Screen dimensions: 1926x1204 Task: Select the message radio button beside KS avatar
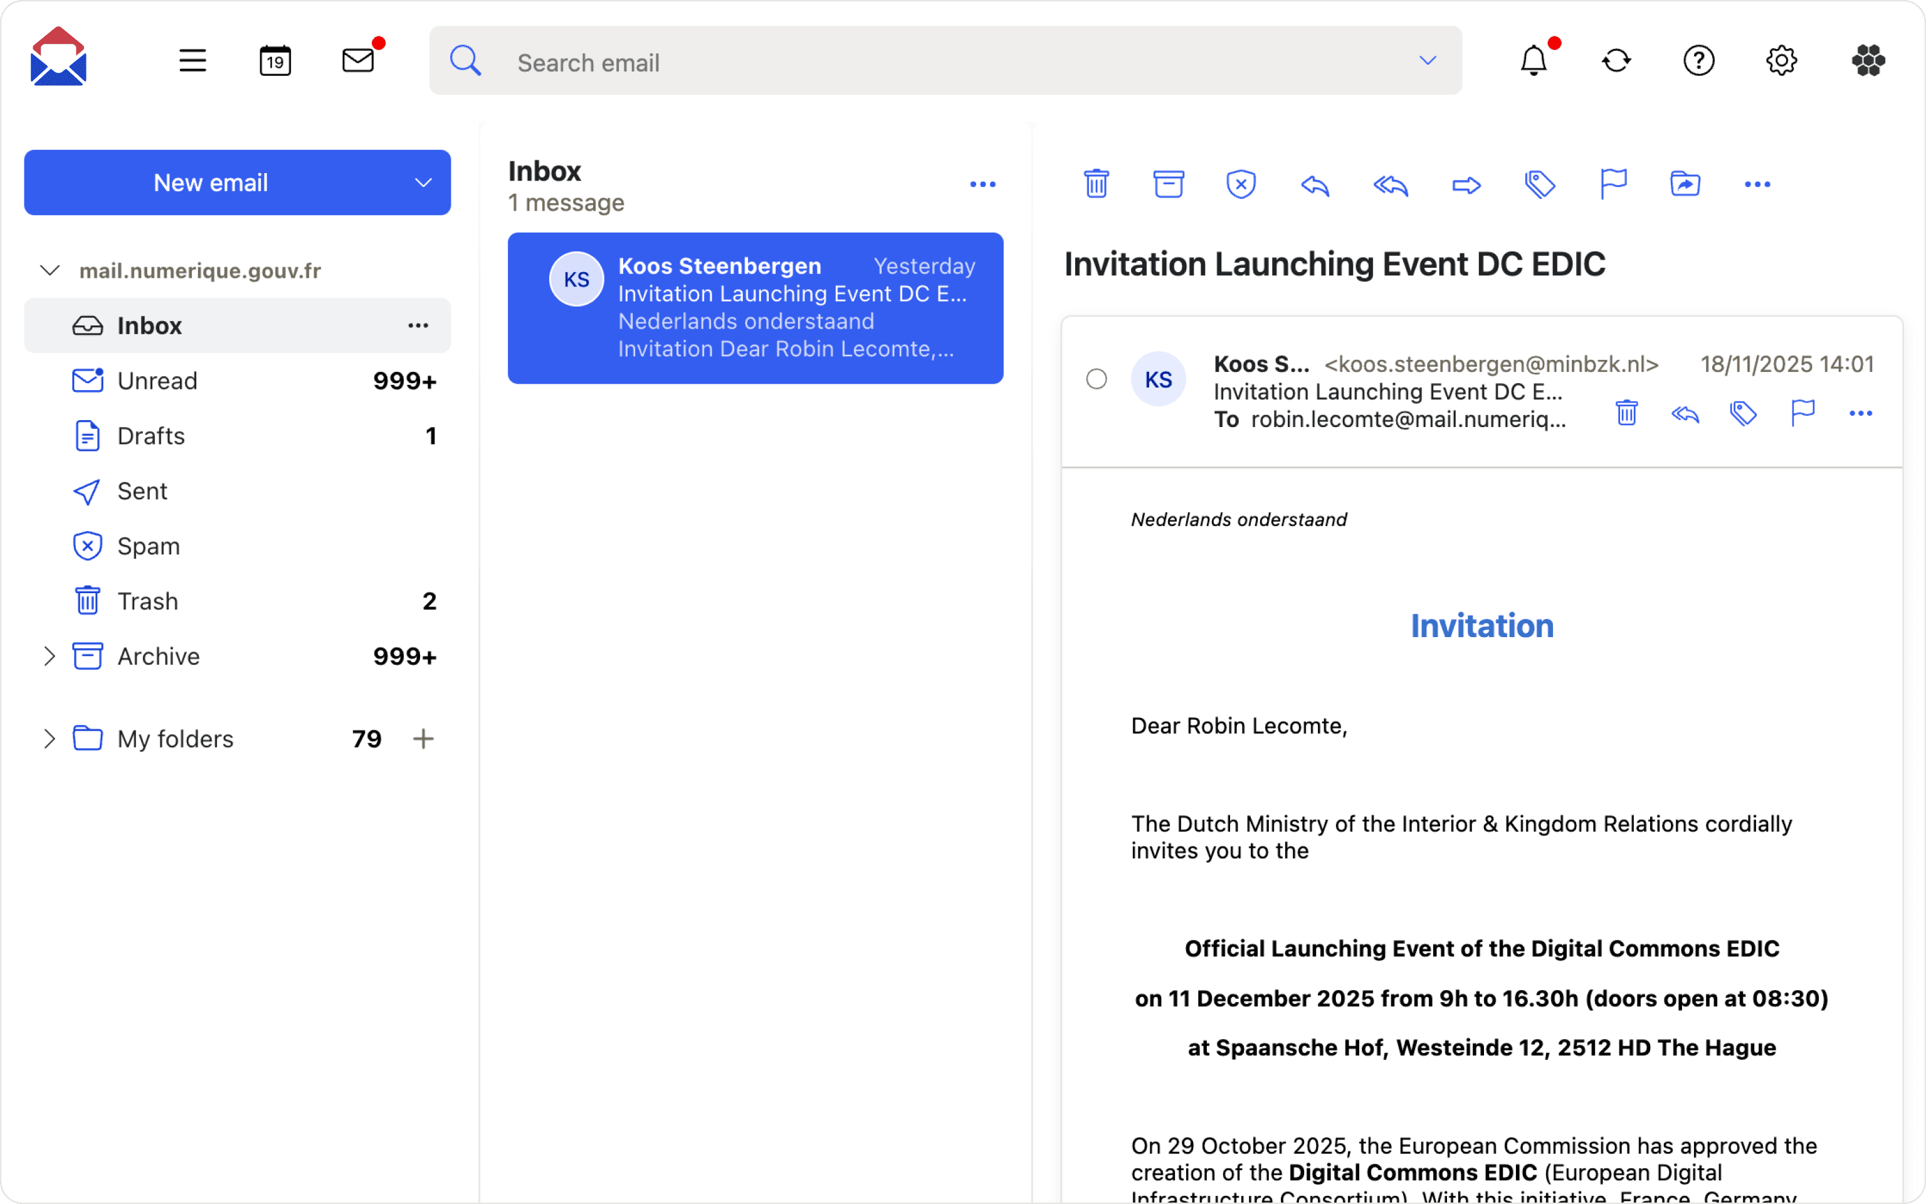click(x=1096, y=379)
